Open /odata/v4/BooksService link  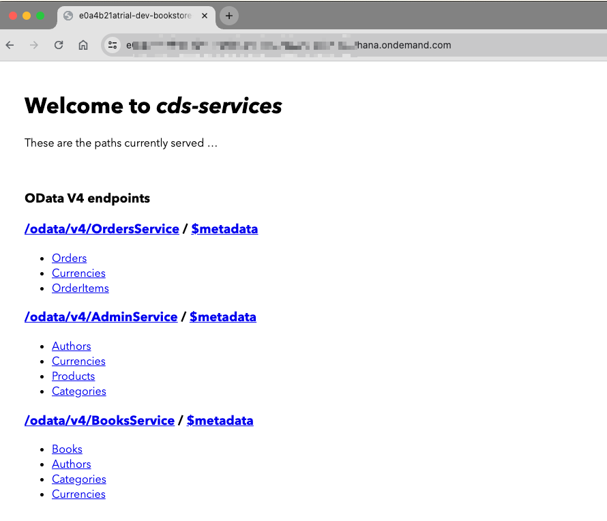100,420
